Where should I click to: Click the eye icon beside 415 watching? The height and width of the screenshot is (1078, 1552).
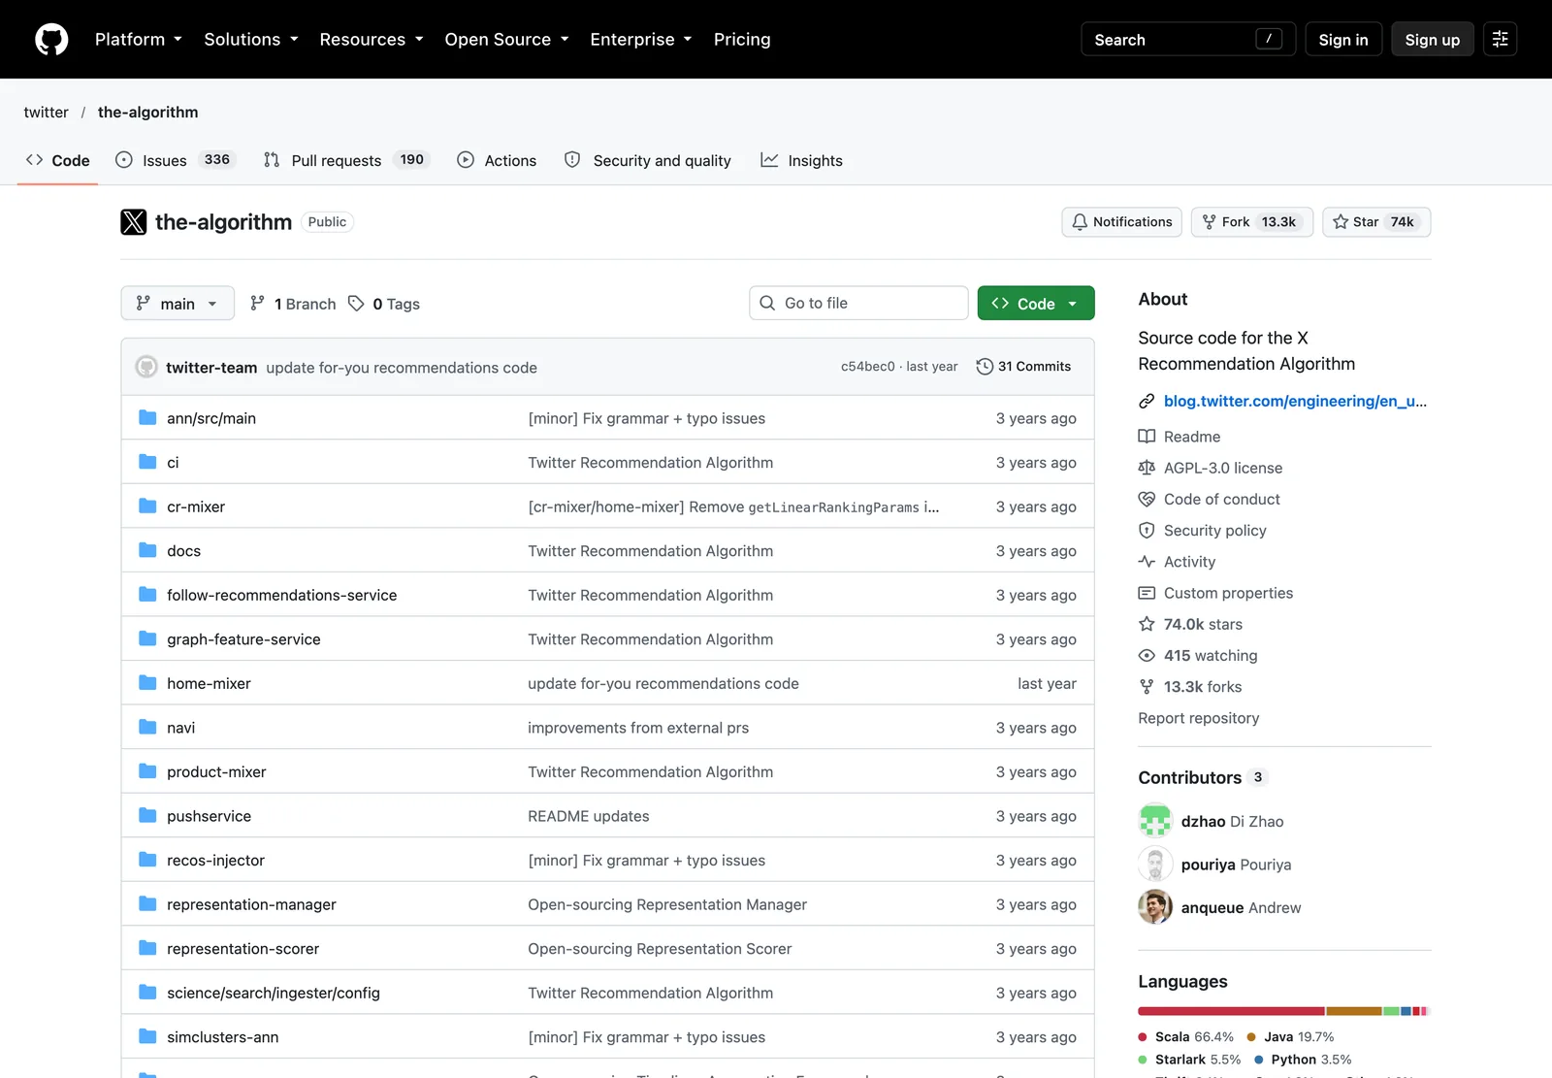click(1147, 655)
